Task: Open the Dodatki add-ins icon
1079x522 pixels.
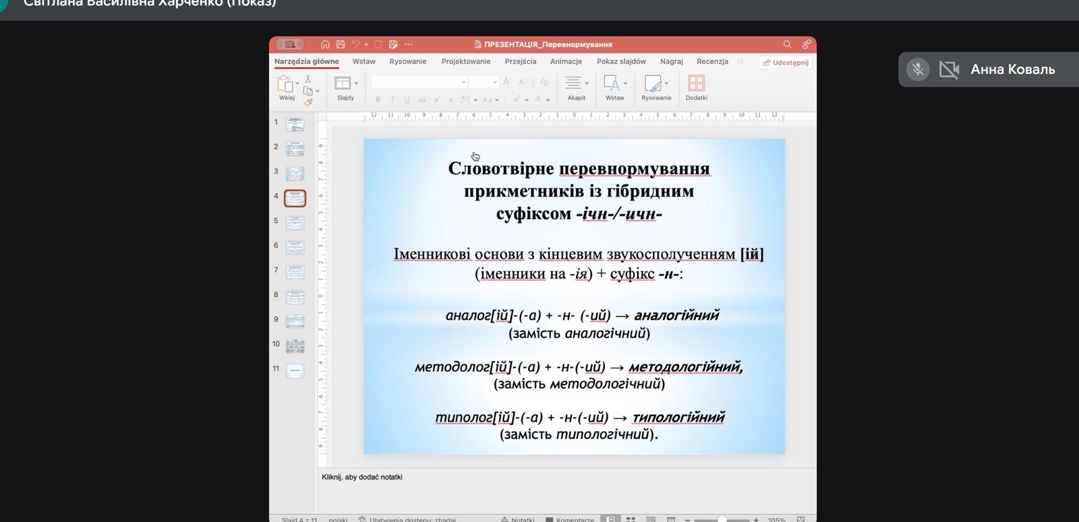Action: pyautogui.click(x=696, y=84)
